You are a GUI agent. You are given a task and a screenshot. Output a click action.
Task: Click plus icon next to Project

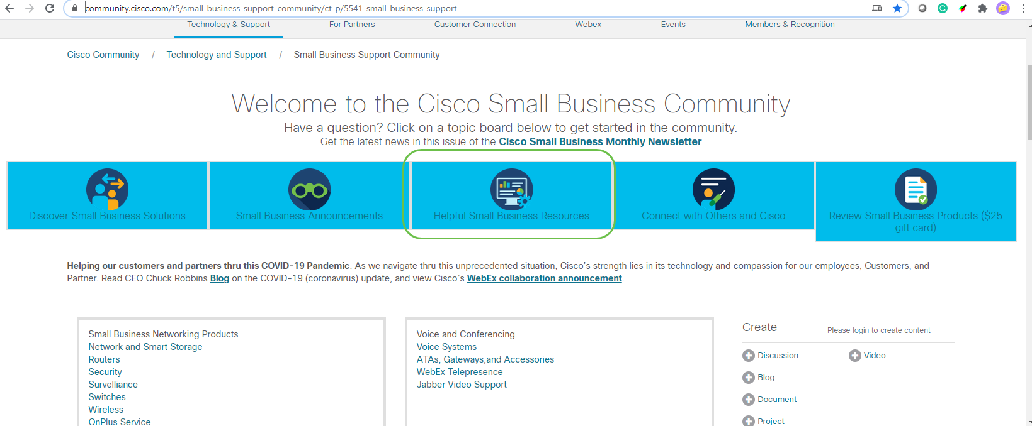[x=749, y=421]
